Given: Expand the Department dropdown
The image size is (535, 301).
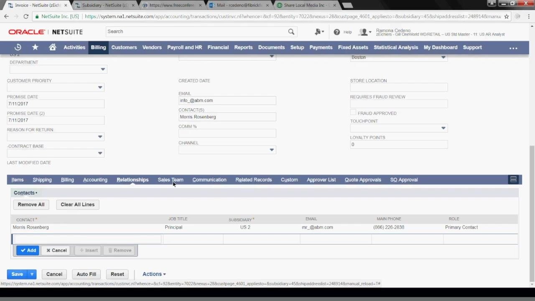Looking at the screenshot, I should pyautogui.click(x=103, y=69).
